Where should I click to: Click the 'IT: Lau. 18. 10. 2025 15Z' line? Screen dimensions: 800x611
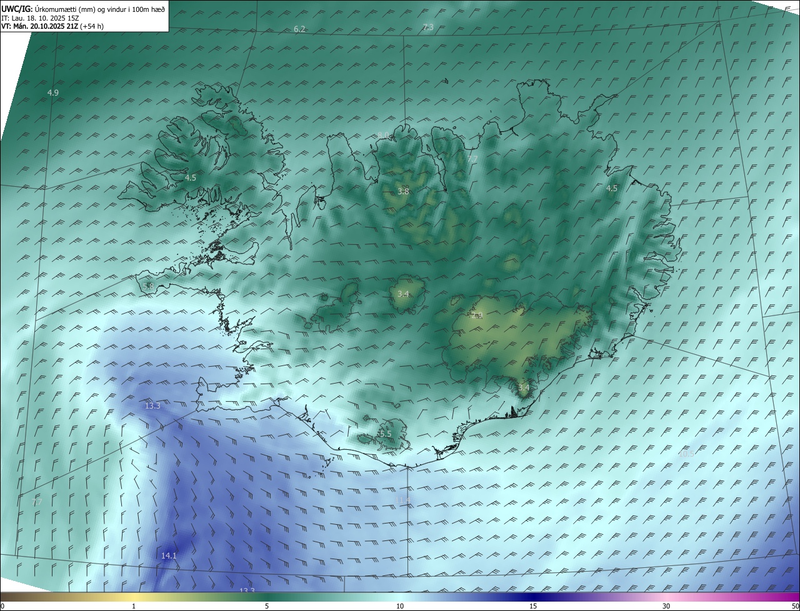point(40,18)
